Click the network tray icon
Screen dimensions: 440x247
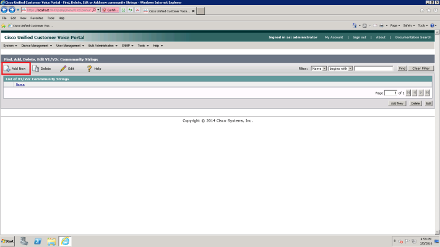414,241
